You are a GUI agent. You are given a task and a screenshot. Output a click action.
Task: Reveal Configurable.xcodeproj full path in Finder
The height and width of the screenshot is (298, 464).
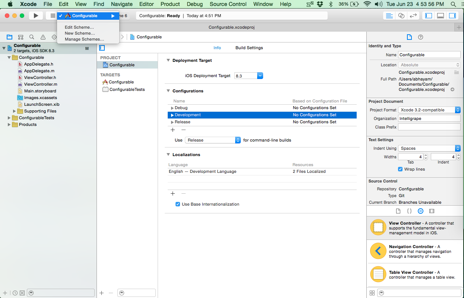452,90
